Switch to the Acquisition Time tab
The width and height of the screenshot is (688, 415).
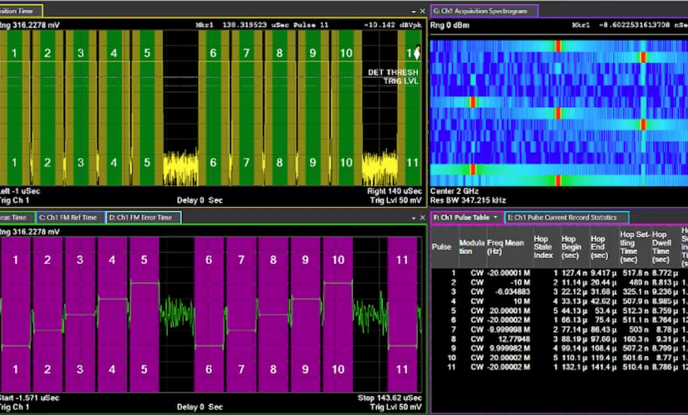21,11
